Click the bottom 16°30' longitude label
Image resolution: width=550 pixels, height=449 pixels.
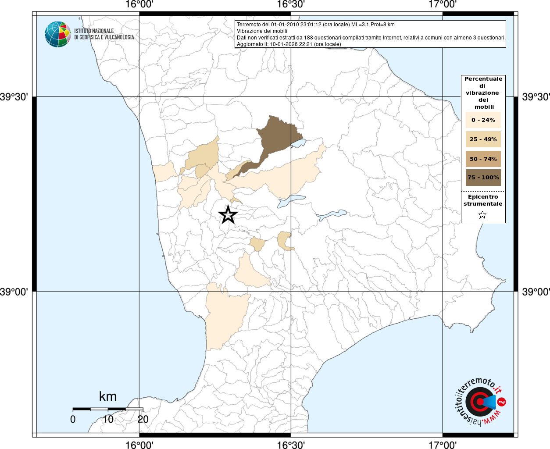pos(291,445)
